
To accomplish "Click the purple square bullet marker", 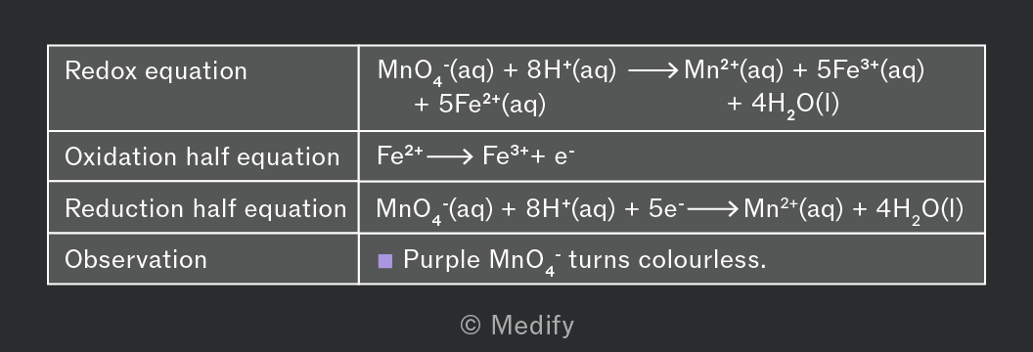I will (384, 261).
